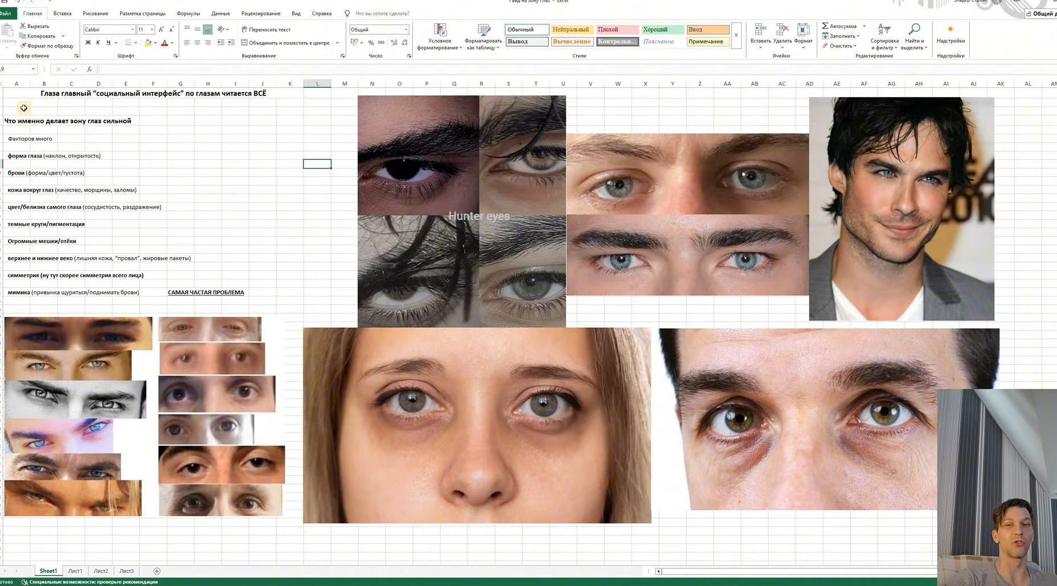Click the fill color paint bucket icon
Viewport: 1057px width, 586px height.
point(148,43)
